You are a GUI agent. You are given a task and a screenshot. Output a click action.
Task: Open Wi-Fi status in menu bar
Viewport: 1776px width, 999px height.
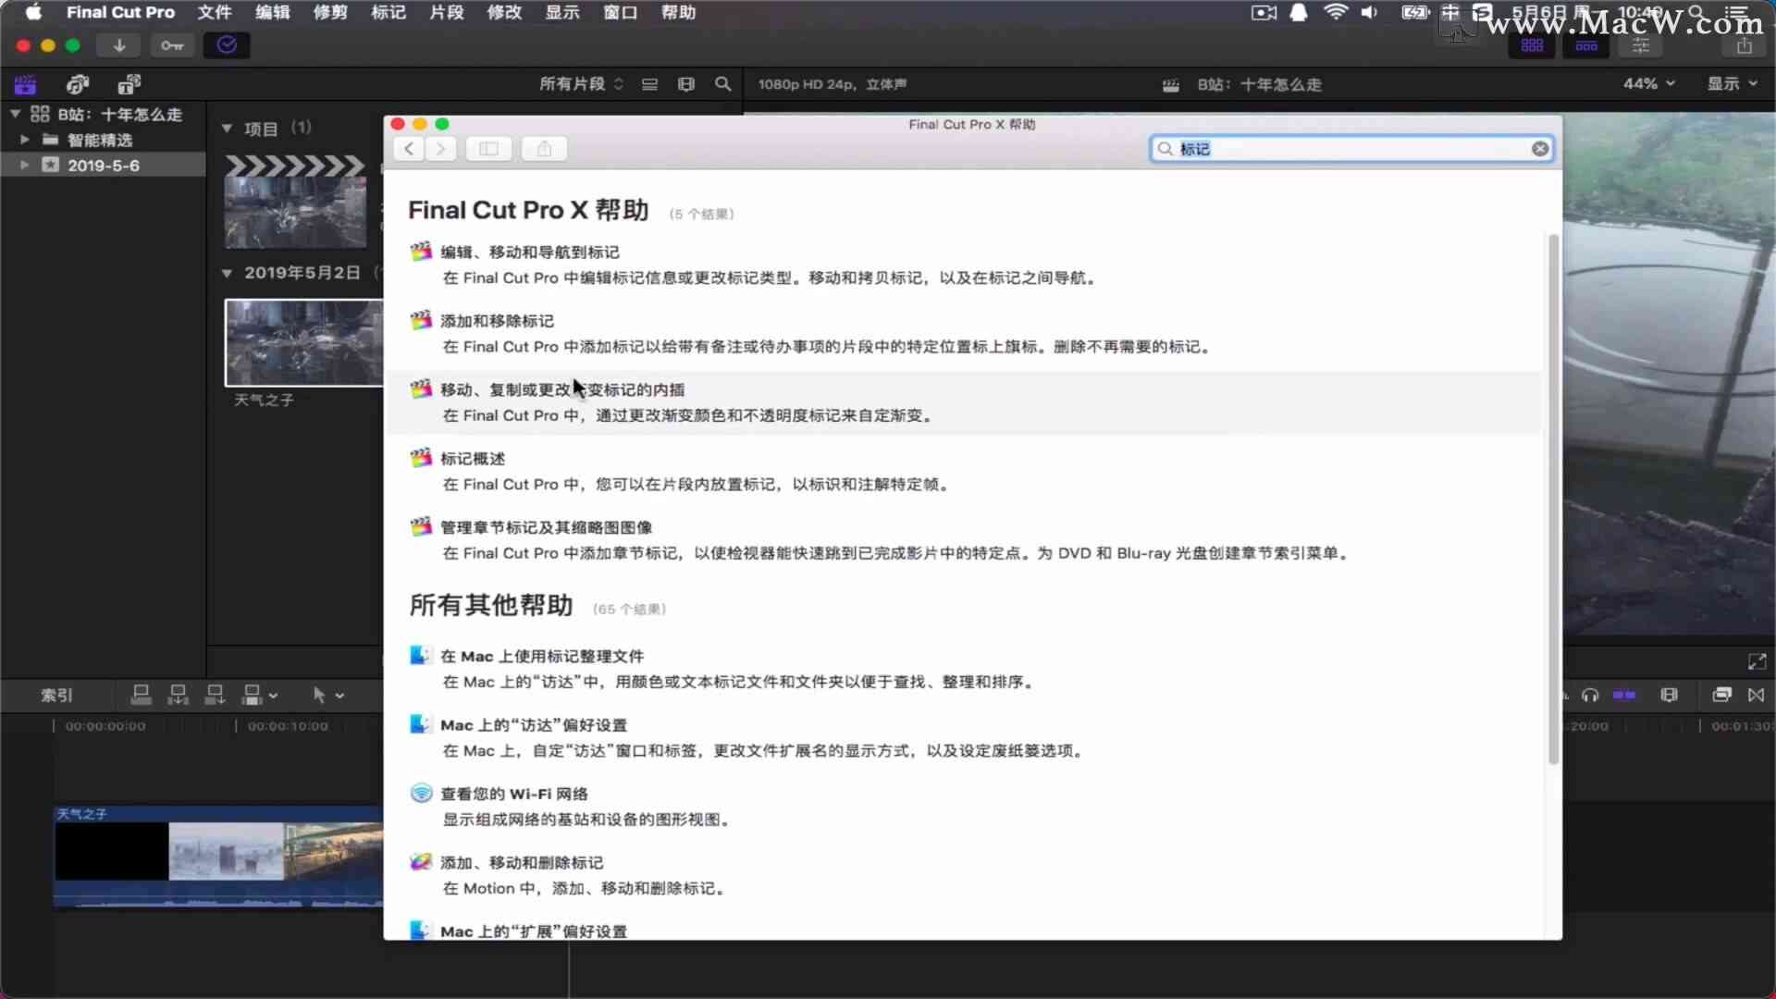[1336, 12]
